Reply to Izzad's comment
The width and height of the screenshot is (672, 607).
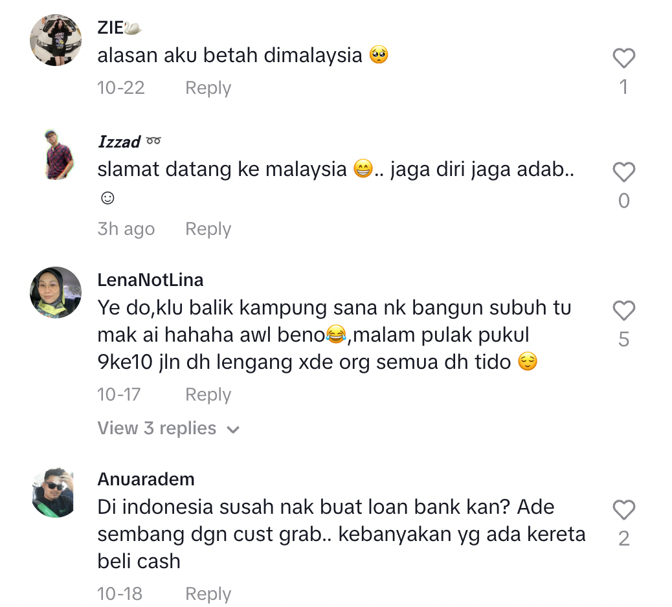208,228
